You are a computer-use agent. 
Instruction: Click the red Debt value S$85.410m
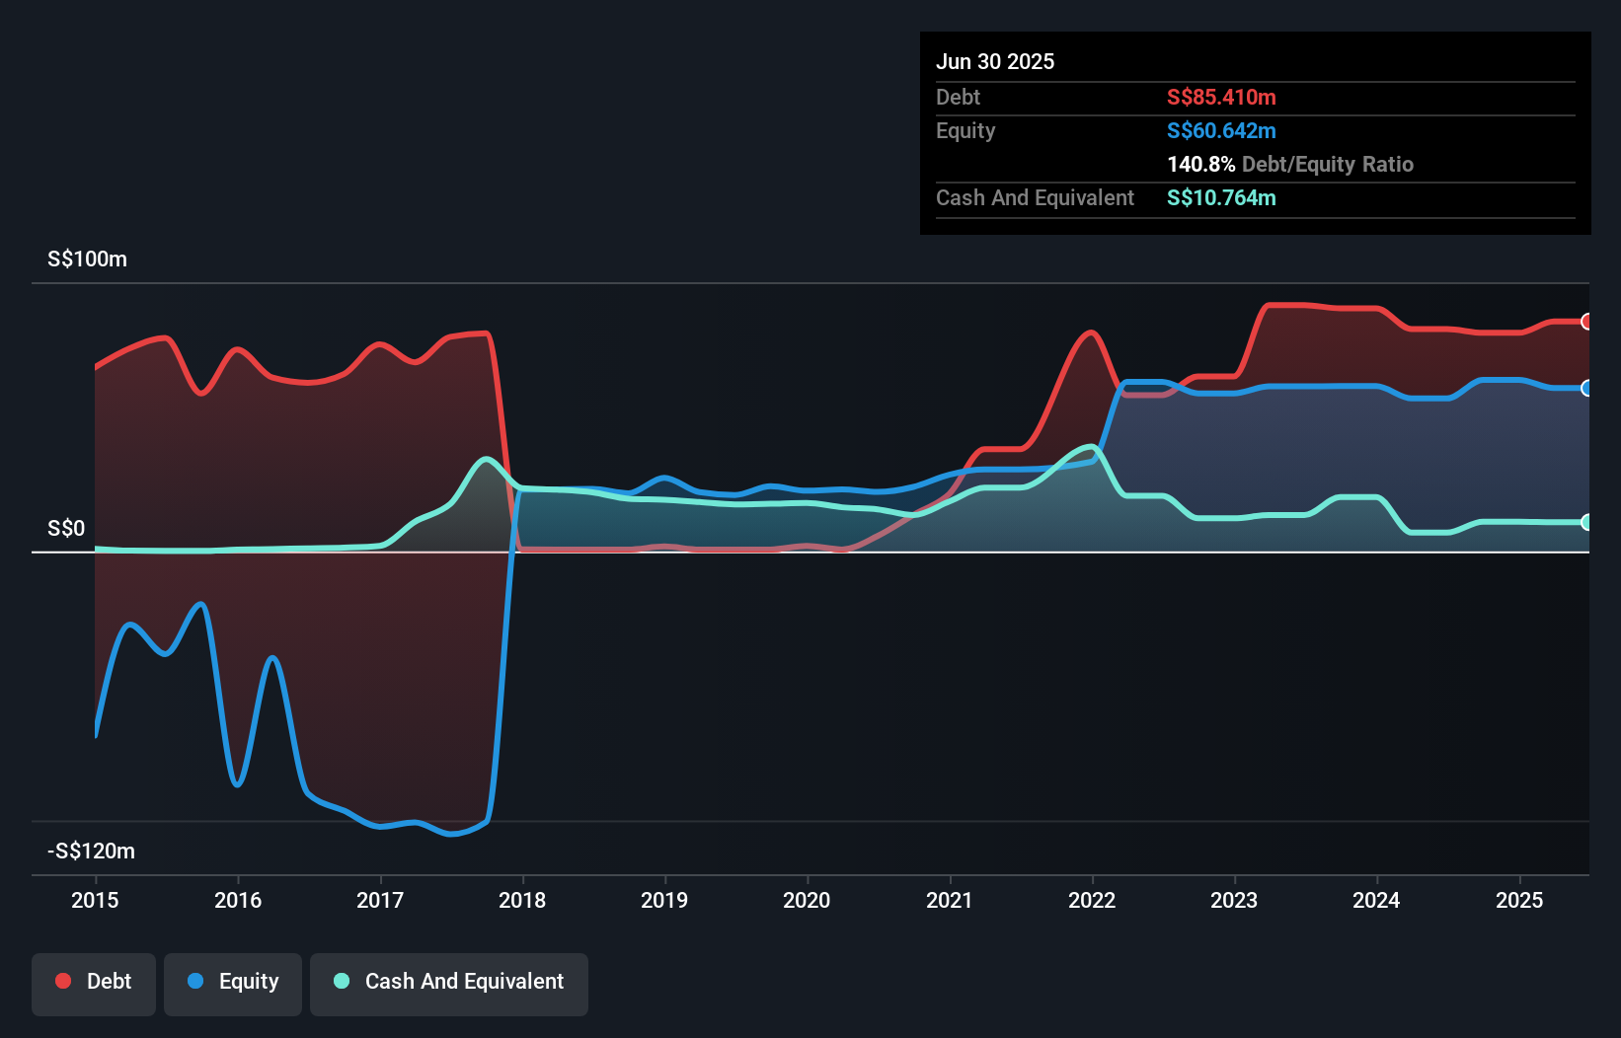pyautogui.click(x=1220, y=97)
